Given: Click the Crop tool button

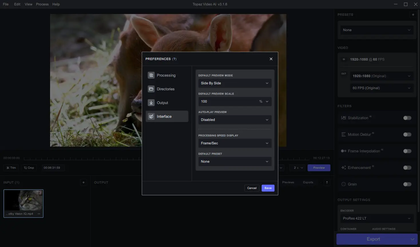Looking at the screenshot, I should [29, 168].
